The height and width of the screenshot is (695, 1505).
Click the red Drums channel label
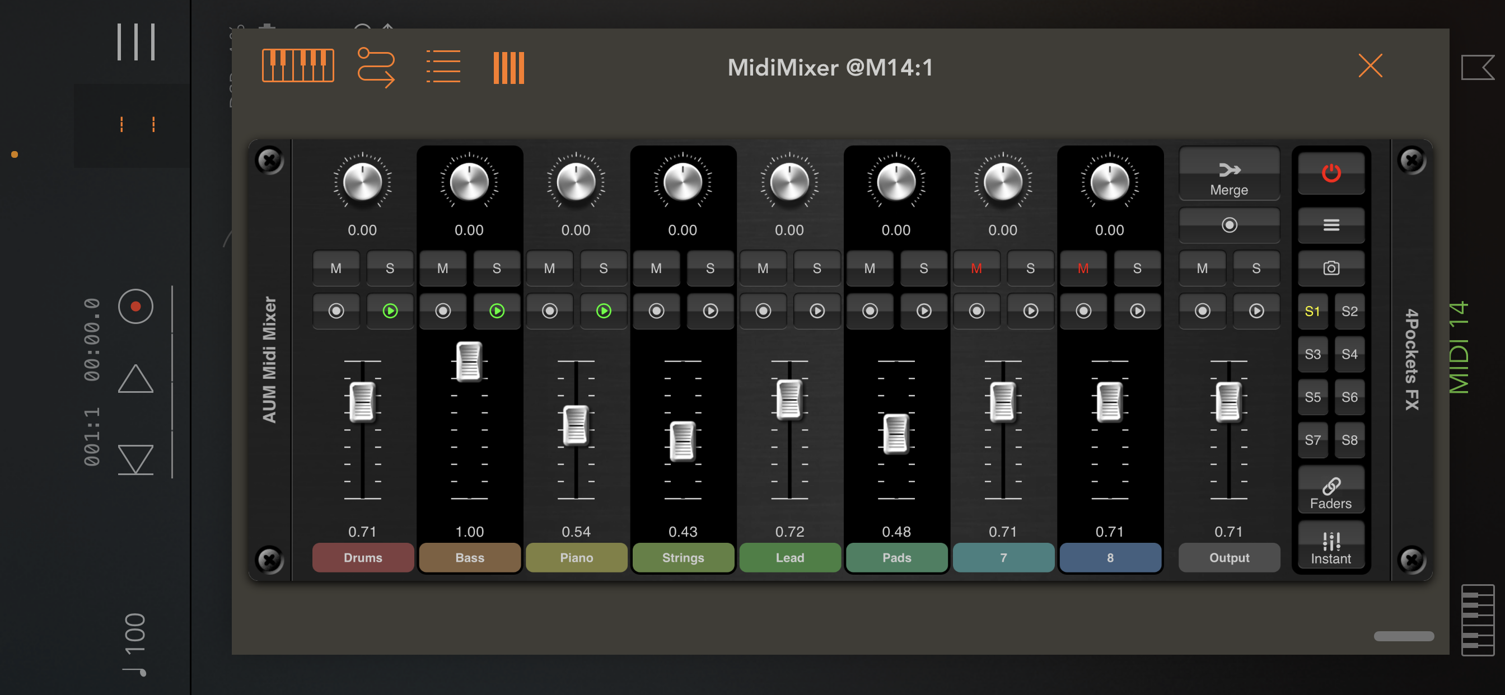363,558
